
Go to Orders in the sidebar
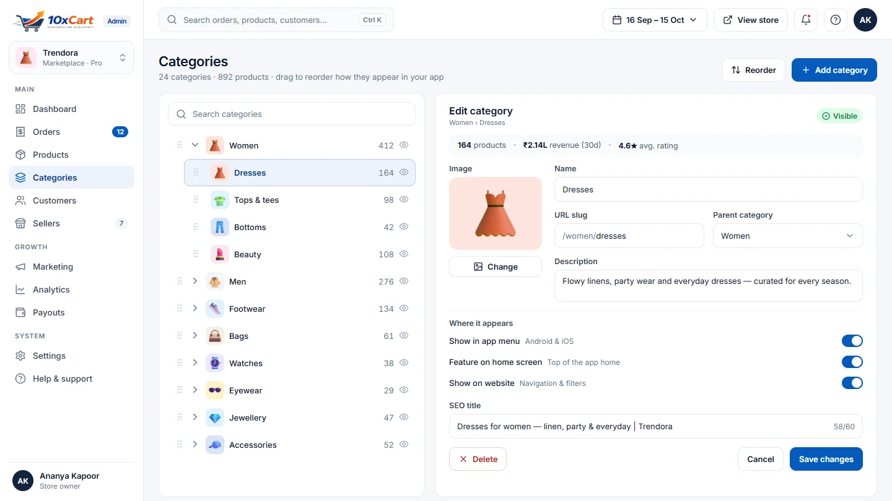pos(71,132)
